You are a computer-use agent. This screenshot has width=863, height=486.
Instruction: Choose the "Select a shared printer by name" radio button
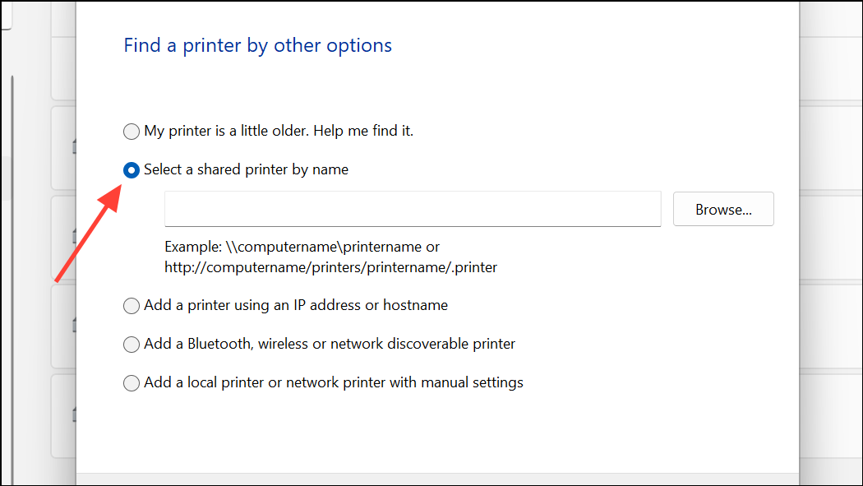[131, 170]
